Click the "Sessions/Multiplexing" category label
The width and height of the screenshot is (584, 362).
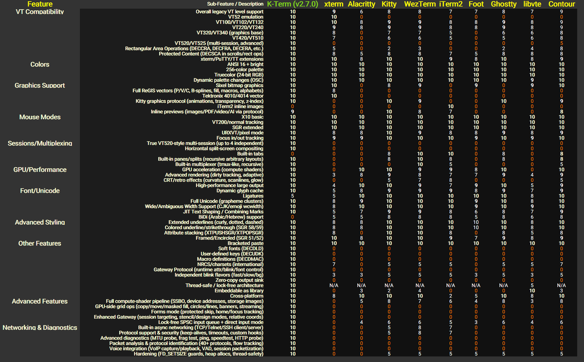(40, 143)
